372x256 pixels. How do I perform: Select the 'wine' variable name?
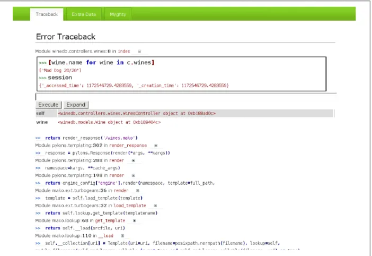tap(42, 122)
